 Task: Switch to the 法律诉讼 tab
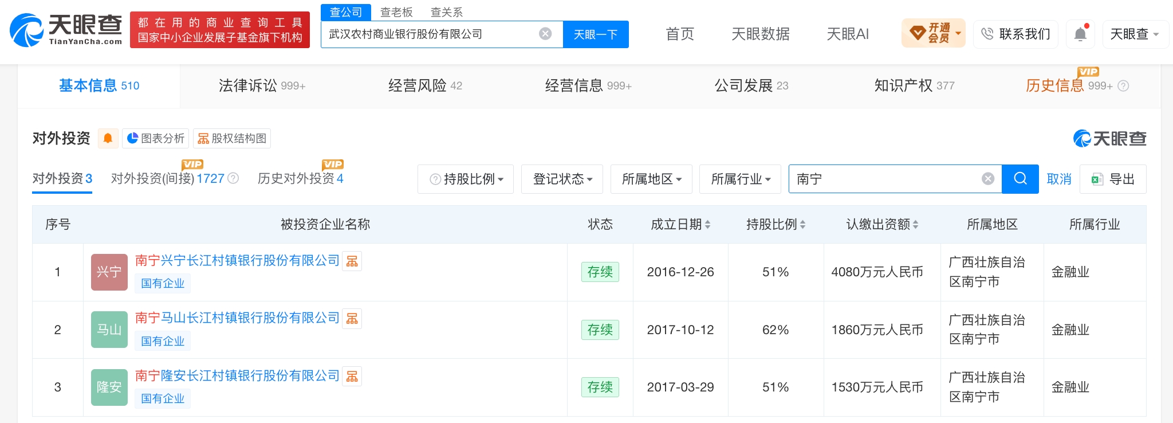pyautogui.click(x=262, y=86)
